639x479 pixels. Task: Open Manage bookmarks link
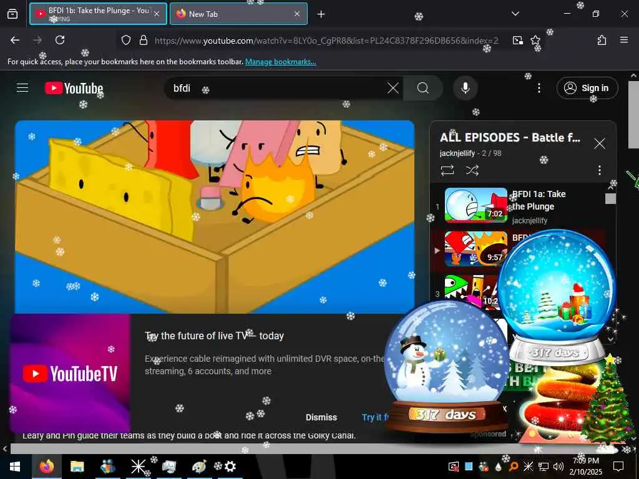[x=280, y=62]
